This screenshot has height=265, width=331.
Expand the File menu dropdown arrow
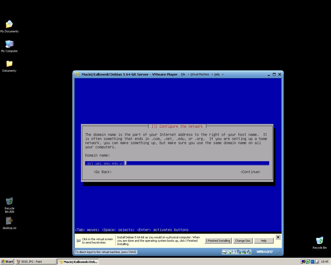coord(188,75)
